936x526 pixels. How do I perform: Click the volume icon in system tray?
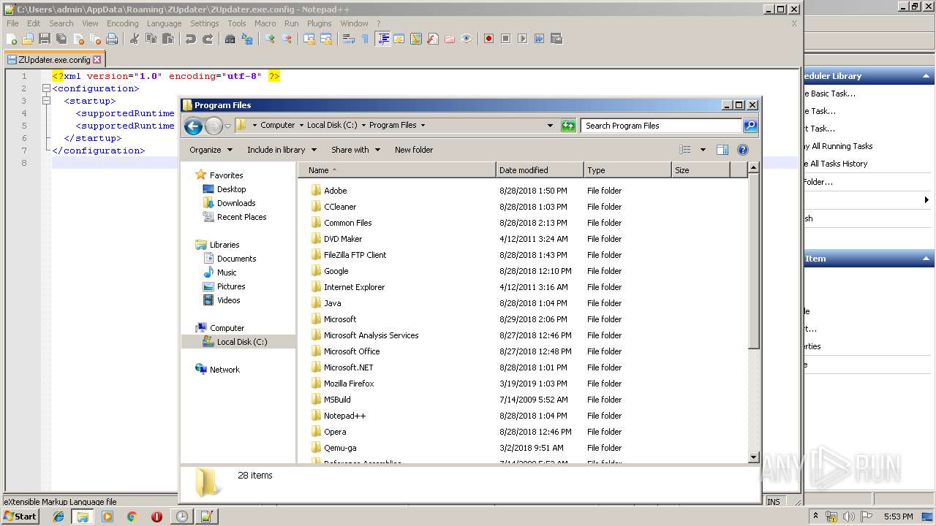[849, 517]
